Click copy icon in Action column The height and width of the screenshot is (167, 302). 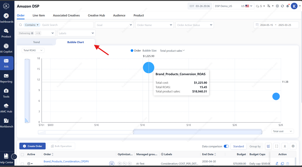point(282,163)
